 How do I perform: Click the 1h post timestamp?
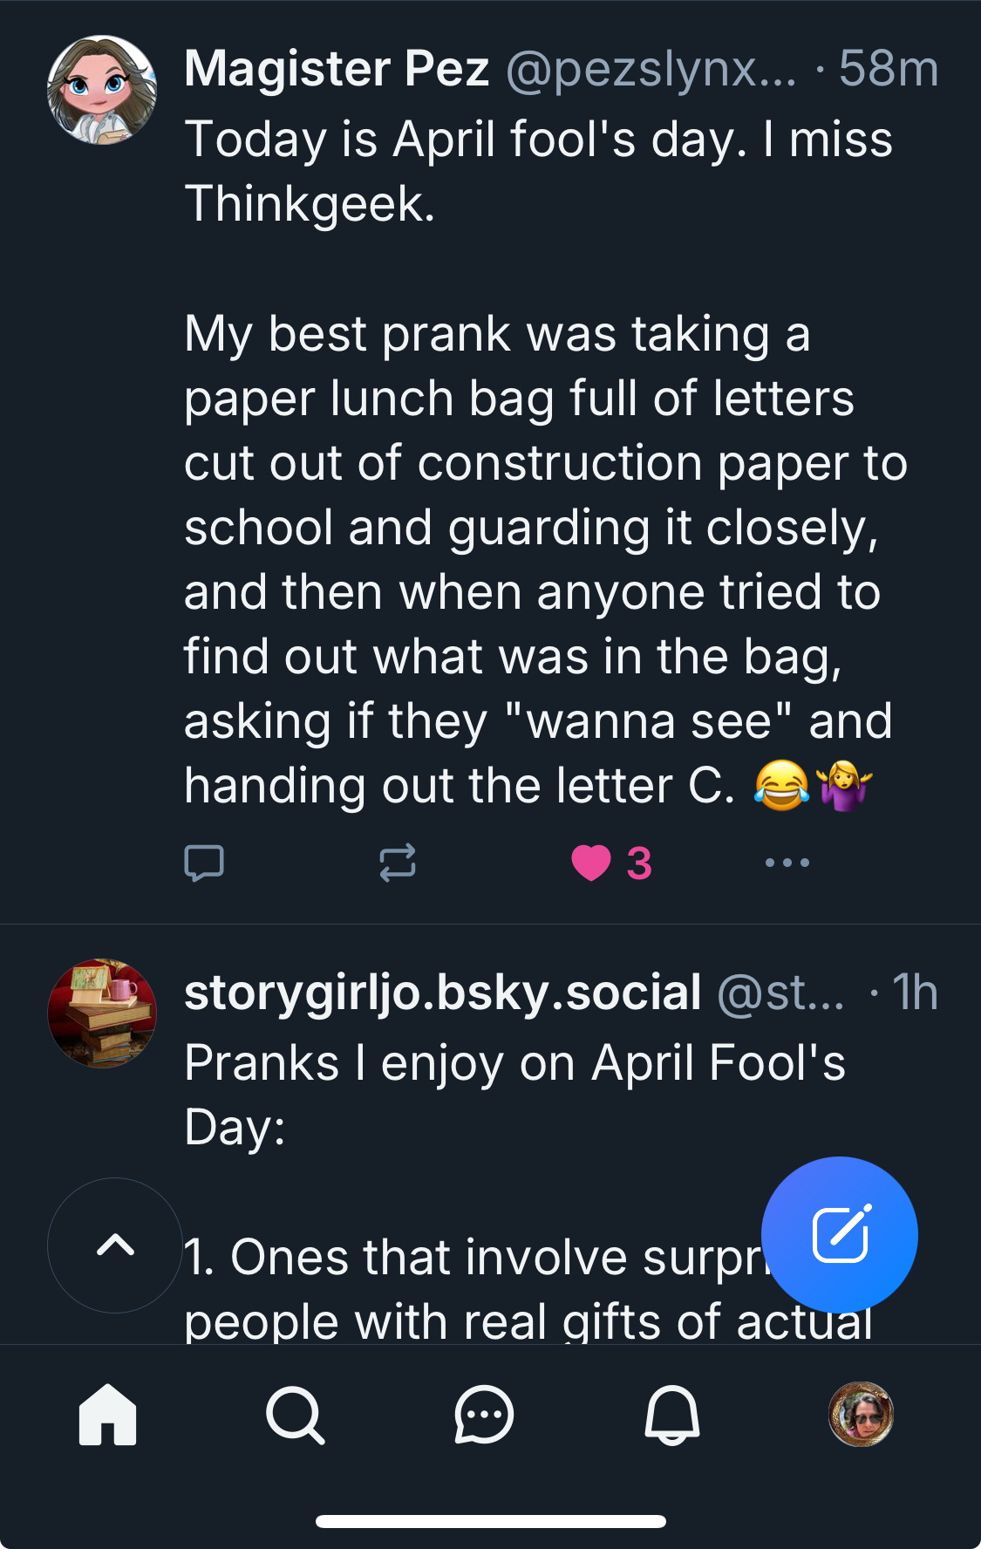[915, 993]
